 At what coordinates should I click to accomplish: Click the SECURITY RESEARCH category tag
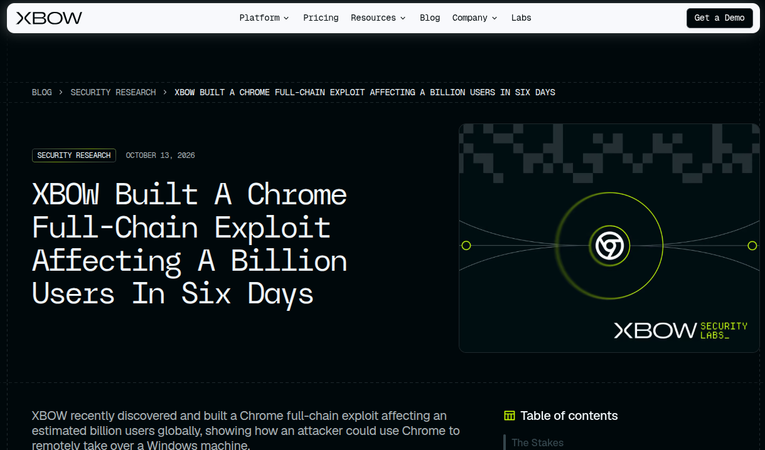tap(74, 155)
